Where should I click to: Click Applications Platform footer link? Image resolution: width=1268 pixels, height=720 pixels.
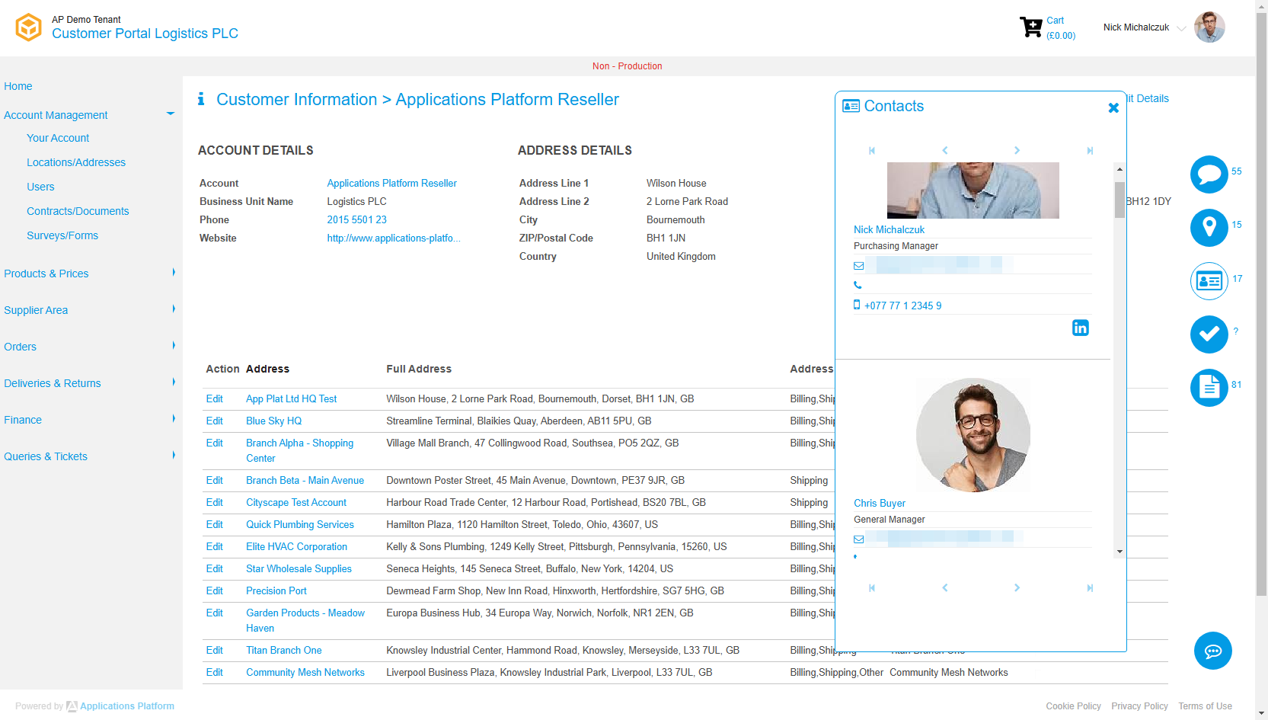pyautogui.click(x=127, y=706)
